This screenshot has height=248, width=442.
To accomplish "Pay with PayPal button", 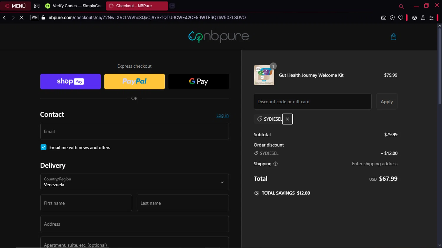I will (134, 81).
